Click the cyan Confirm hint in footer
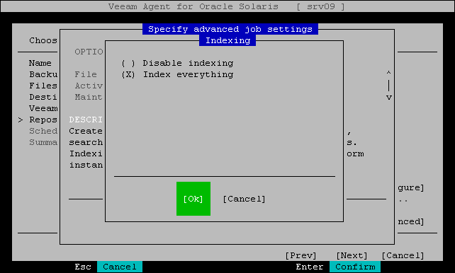This screenshot has width=455, height=273. coord(355,267)
